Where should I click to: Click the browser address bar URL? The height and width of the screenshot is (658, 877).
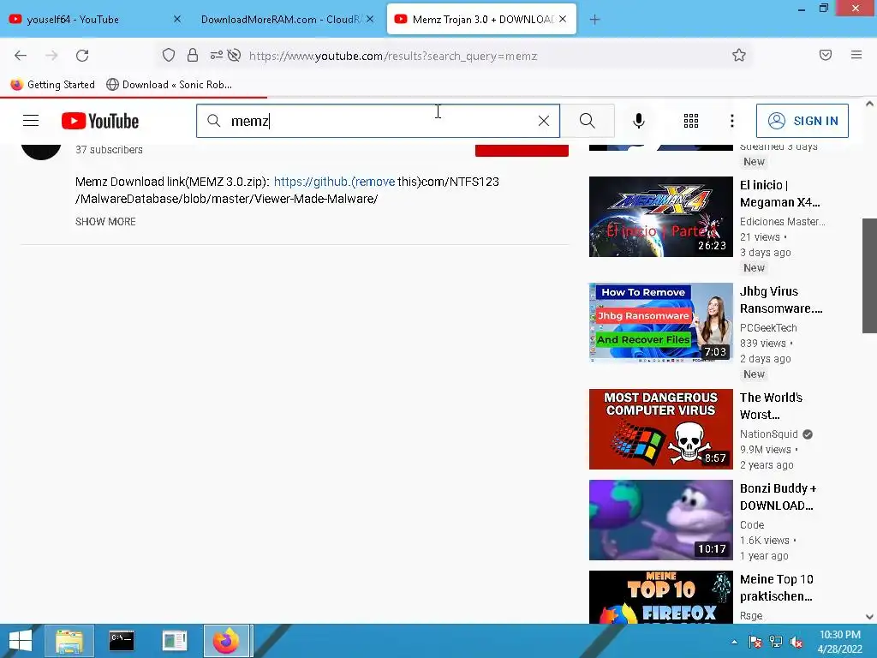pos(392,56)
